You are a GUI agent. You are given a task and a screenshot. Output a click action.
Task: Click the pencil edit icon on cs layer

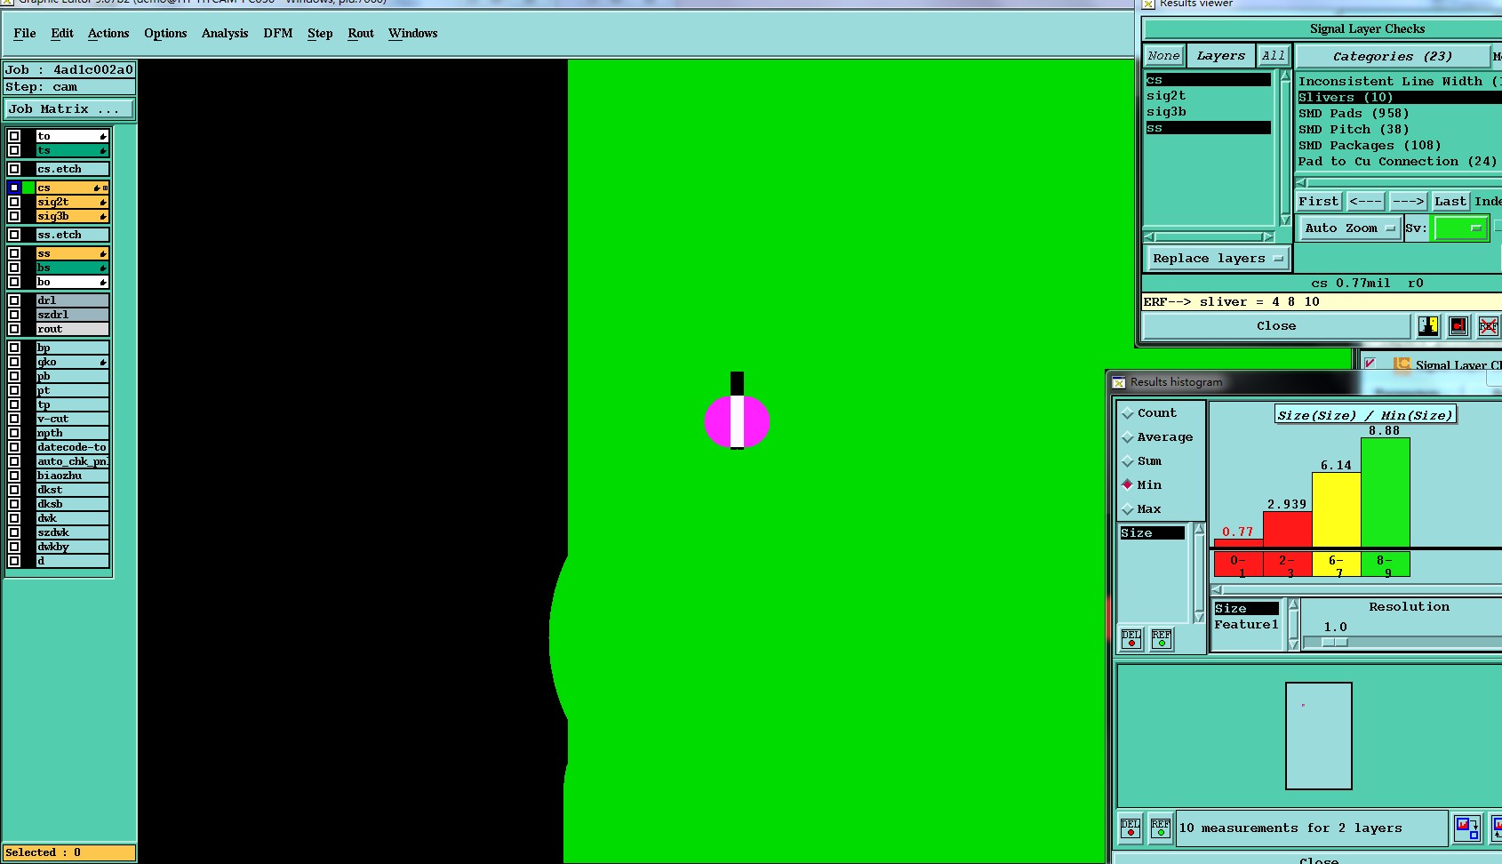[x=97, y=188]
